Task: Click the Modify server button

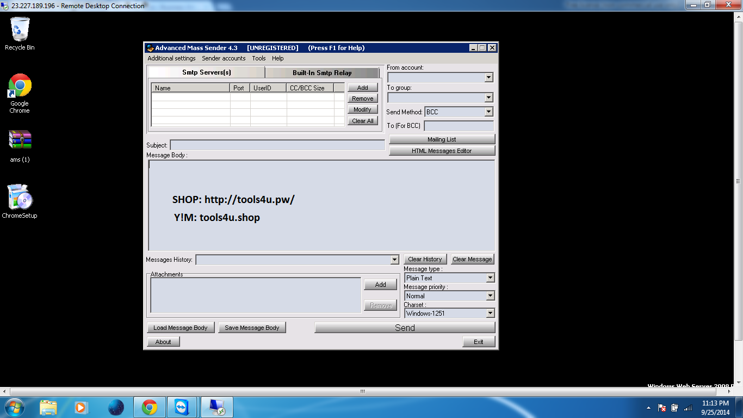Action: (363, 109)
